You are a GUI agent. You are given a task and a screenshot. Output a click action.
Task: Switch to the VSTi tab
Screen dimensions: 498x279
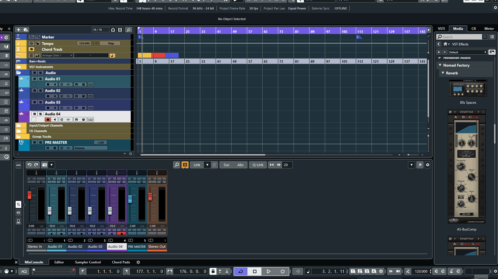[x=441, y=28]
